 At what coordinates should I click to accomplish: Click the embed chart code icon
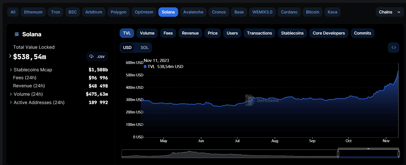tap(394, 48)
